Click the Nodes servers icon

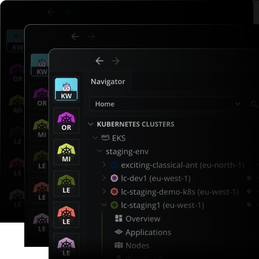(x=119, y=245)
